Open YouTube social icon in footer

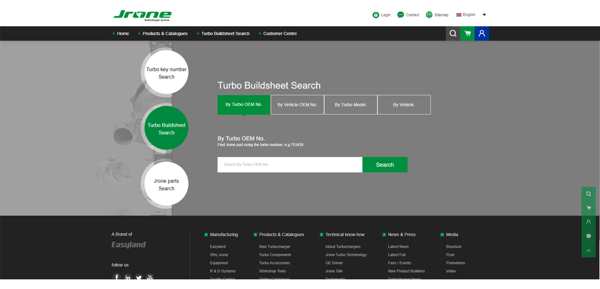150,277
